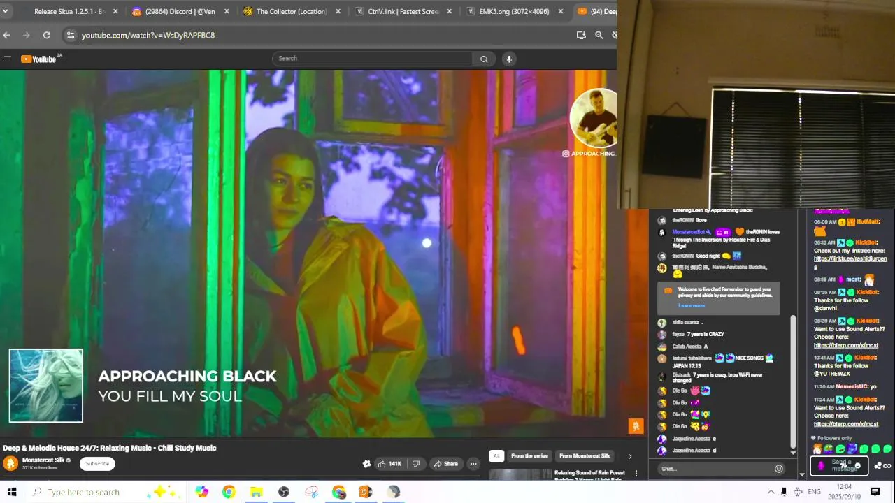Open the Monstercat Silk channel name

43,460
